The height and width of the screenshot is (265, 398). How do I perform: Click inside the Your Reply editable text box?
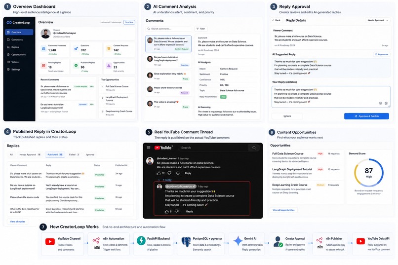tap(331, 97)
